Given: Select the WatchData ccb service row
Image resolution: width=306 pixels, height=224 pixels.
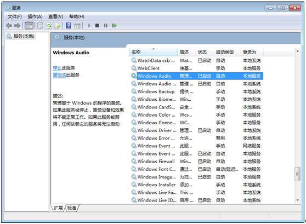Looking at the screenshot, I should coord(197,60).
